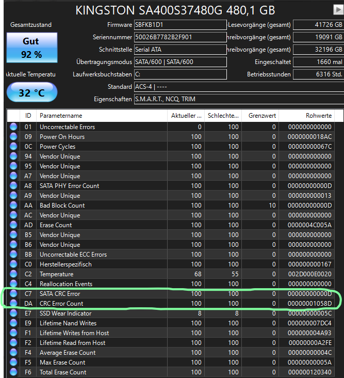Click status orb of Power Cycles row

(13, 147)
